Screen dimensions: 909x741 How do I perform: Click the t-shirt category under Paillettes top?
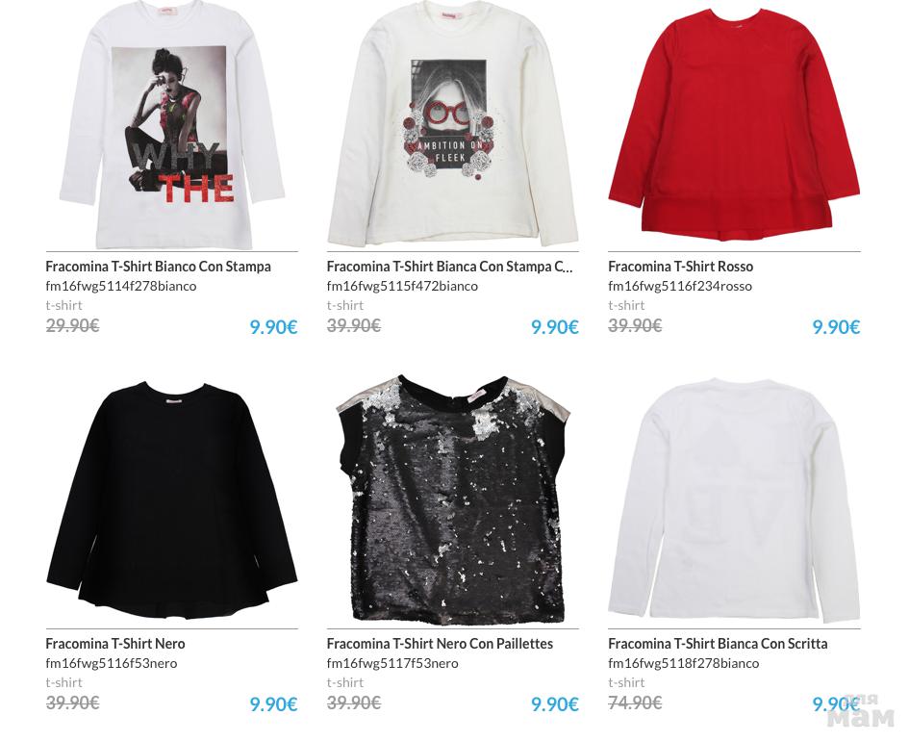point(345,682)
